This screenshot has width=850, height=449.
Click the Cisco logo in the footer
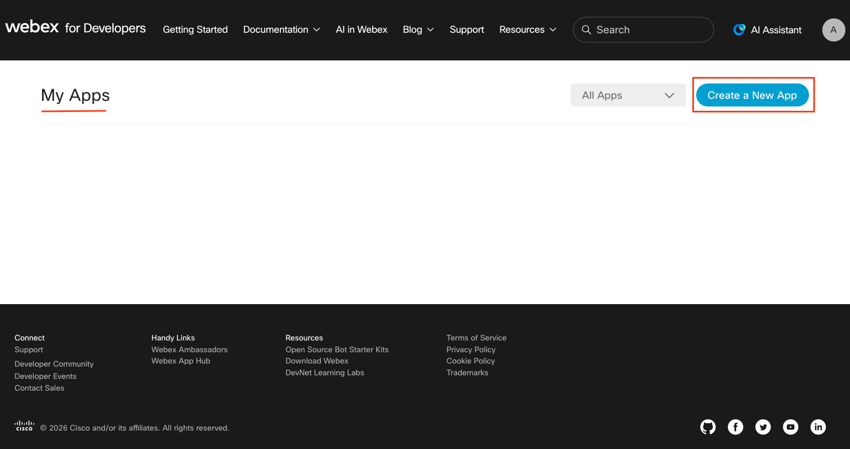click(x=24, y=426)
